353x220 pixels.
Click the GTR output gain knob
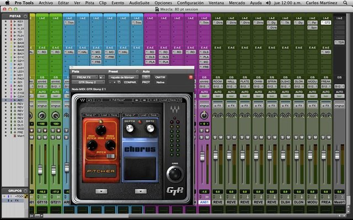click(x=175, y=174)
